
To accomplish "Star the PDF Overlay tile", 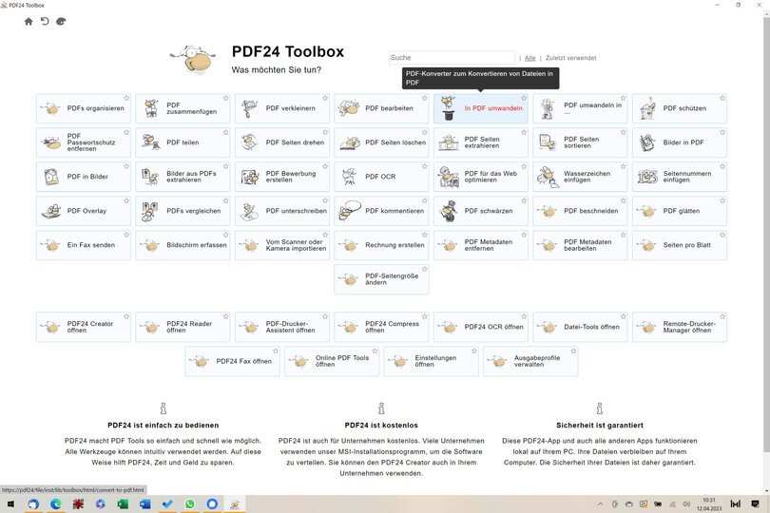I will point(126,200).
